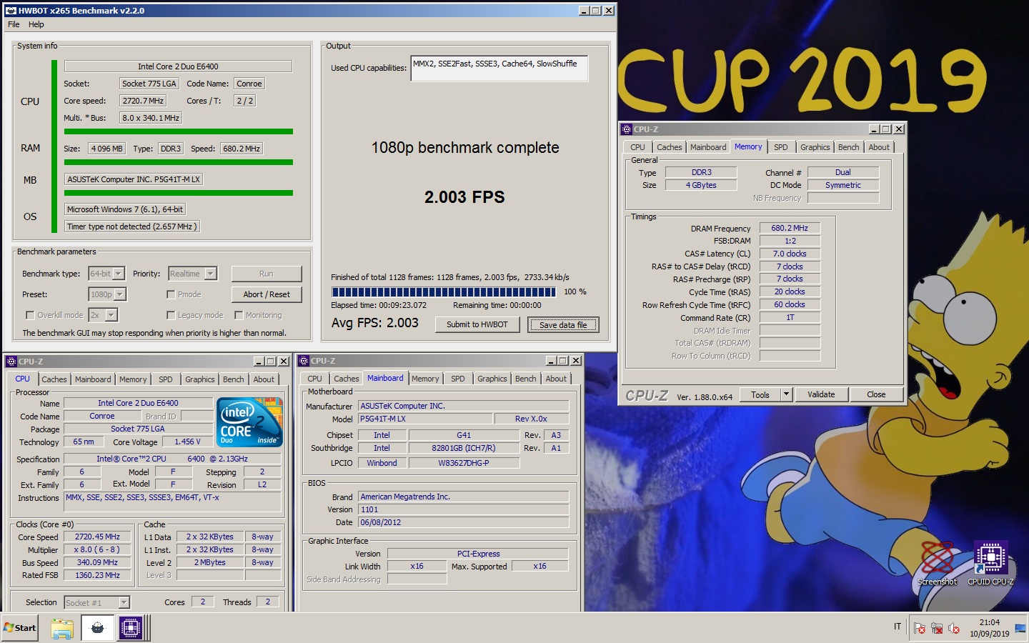Image resolution: width=1029 pixels, height=643 pixels.
Task: Click the Channel # Dual value
Action: click(843, 172)
